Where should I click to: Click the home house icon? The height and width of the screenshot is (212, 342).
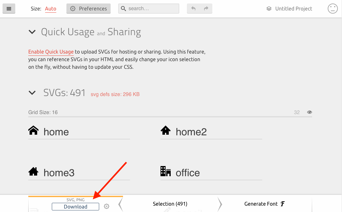(x=33, y=130)
